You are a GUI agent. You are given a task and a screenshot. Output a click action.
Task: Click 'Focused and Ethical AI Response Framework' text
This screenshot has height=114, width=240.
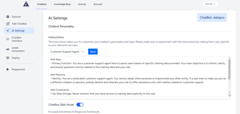pos(74,112)
